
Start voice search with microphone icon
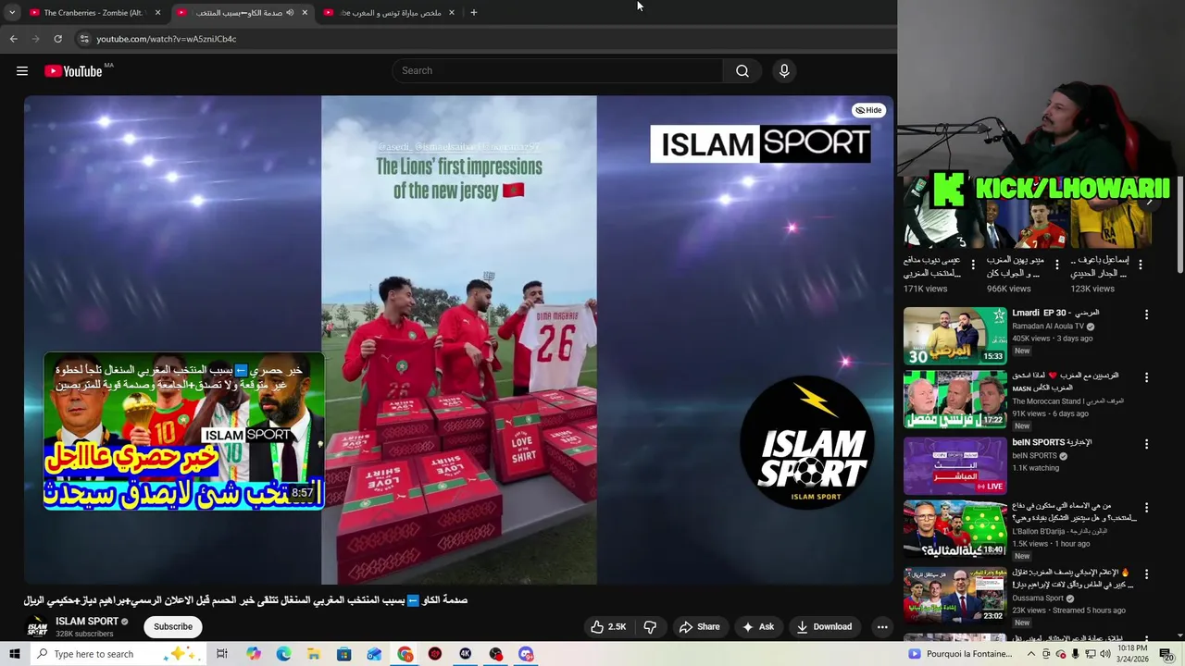click(x=784, y=71)
